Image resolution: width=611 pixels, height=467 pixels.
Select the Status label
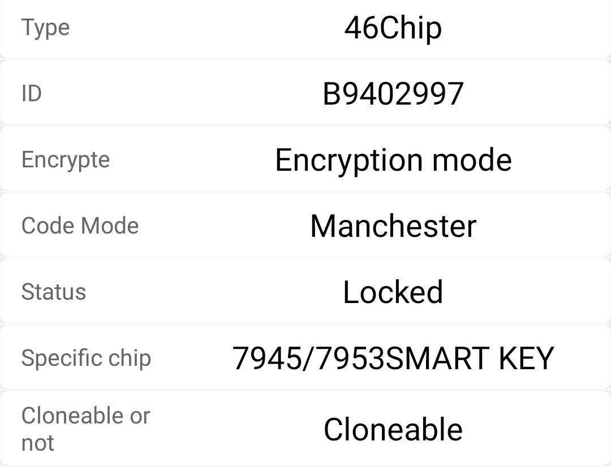(53, 292)
